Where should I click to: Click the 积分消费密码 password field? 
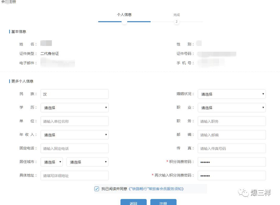tap(232, 162)
